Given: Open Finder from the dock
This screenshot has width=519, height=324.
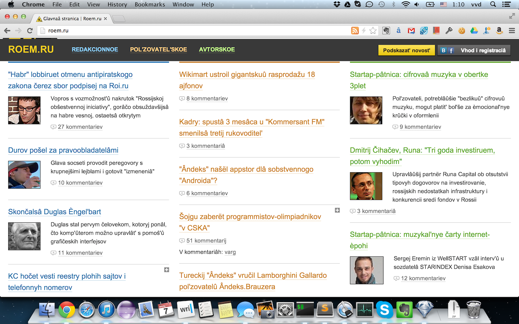Looking at the screenshot, I should coord(47,310).
